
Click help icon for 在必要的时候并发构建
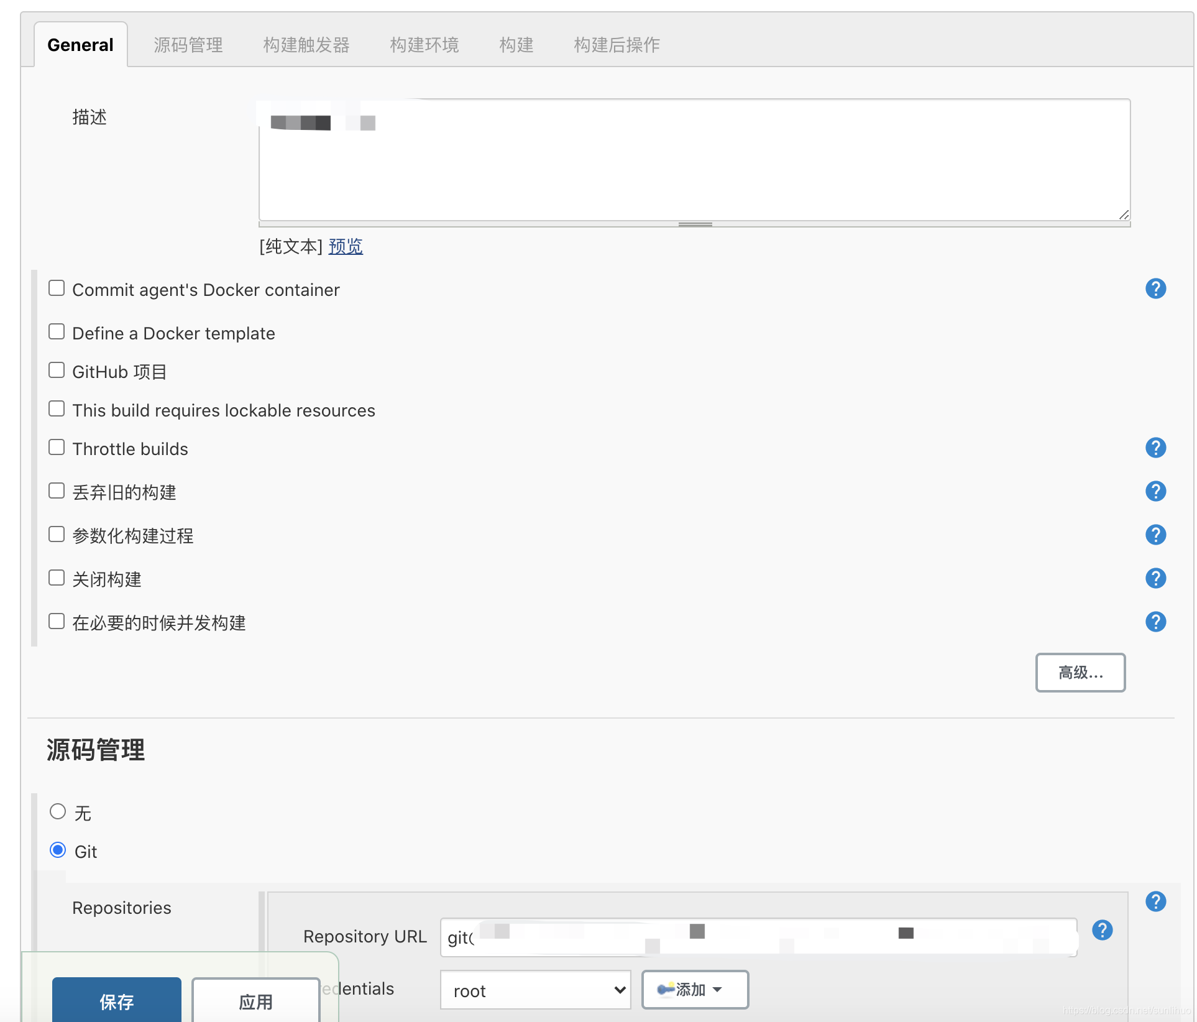(x=1155, y=622)
